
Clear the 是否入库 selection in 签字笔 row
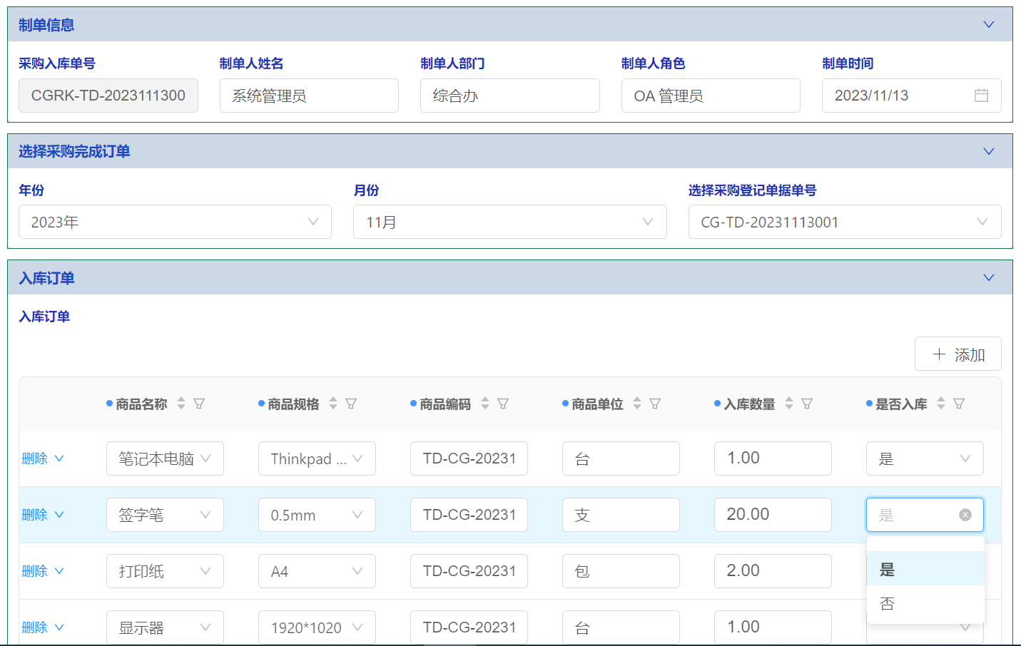tap(965, 515)
